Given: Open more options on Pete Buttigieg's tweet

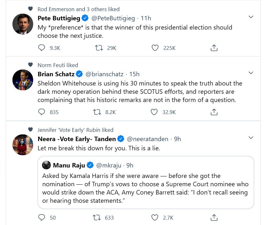Looking at the screenshot, I should pyautogui.click(x=251, y=17).
